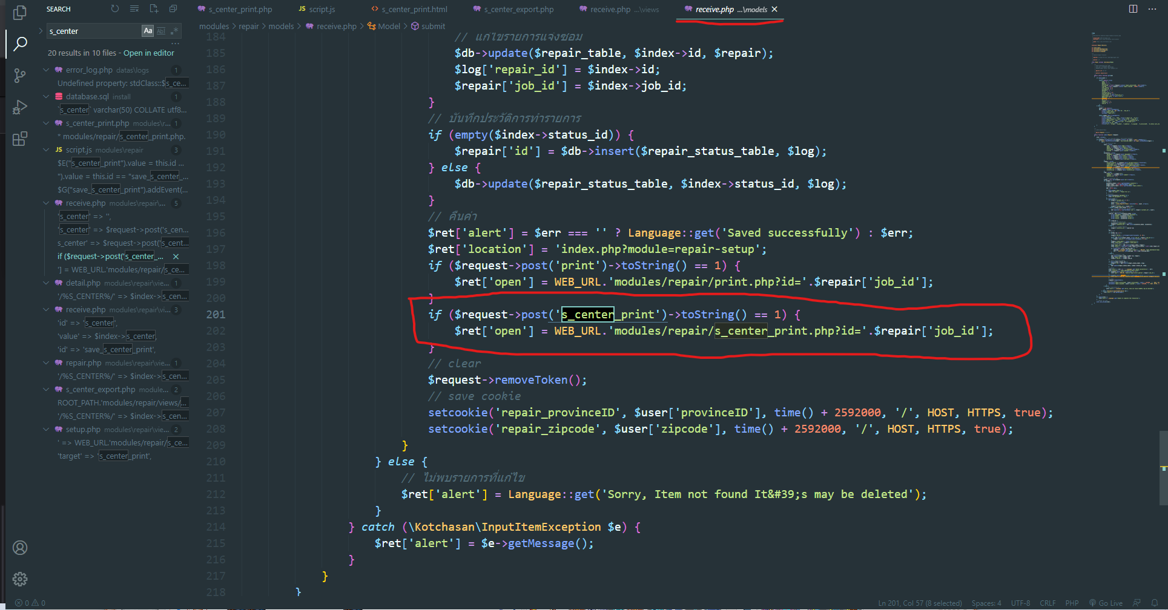1168x610 pixels.
Task: Collapse receive.php models result group
Action: pyautogui.click(x=46, y=203)
